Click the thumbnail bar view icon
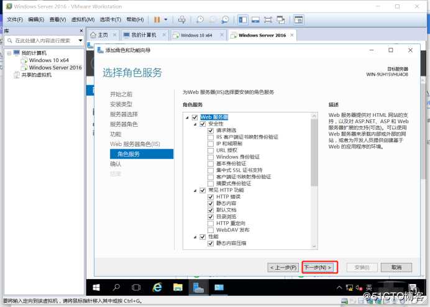The height and width of the screenshot is (307, 430). [255, 20]
